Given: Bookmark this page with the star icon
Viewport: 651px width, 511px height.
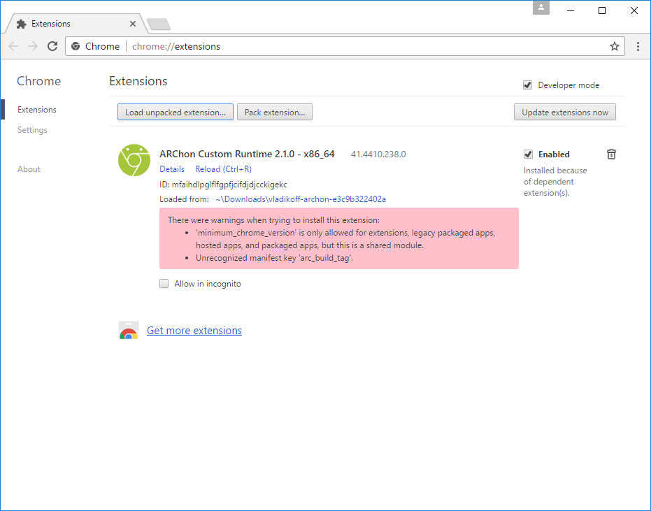Looking at the screenshot, I should coord(615,46).
